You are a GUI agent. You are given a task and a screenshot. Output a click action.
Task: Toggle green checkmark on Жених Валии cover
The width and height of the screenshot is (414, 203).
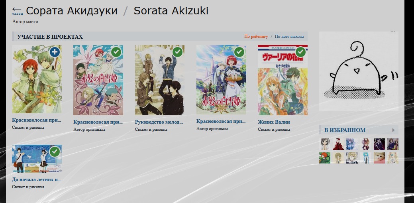tap(300, 52)
